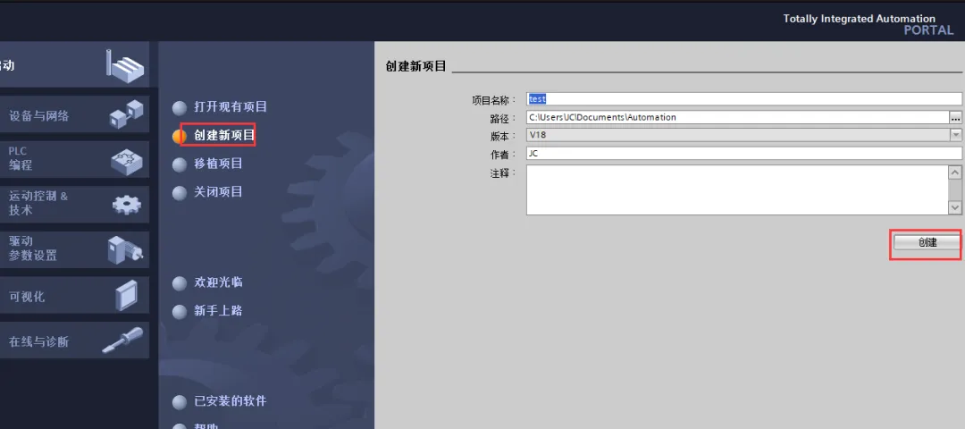Click the comment box scroll down arrow
The image size is (965, 429).
point(955,208)
